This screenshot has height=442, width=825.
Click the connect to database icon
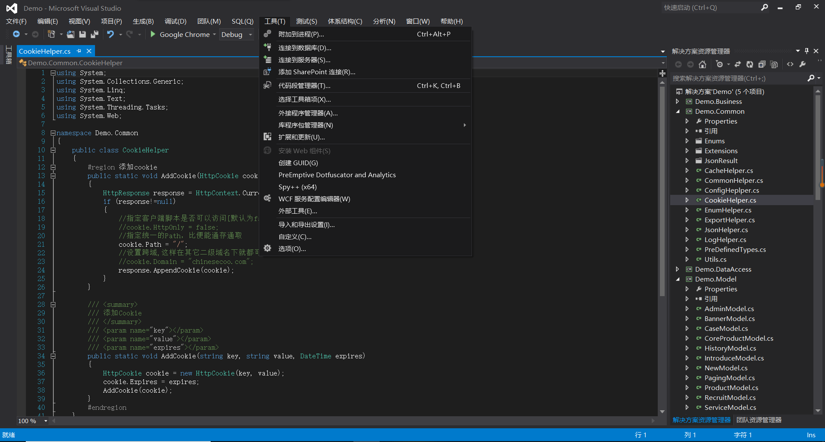(267, 48)
